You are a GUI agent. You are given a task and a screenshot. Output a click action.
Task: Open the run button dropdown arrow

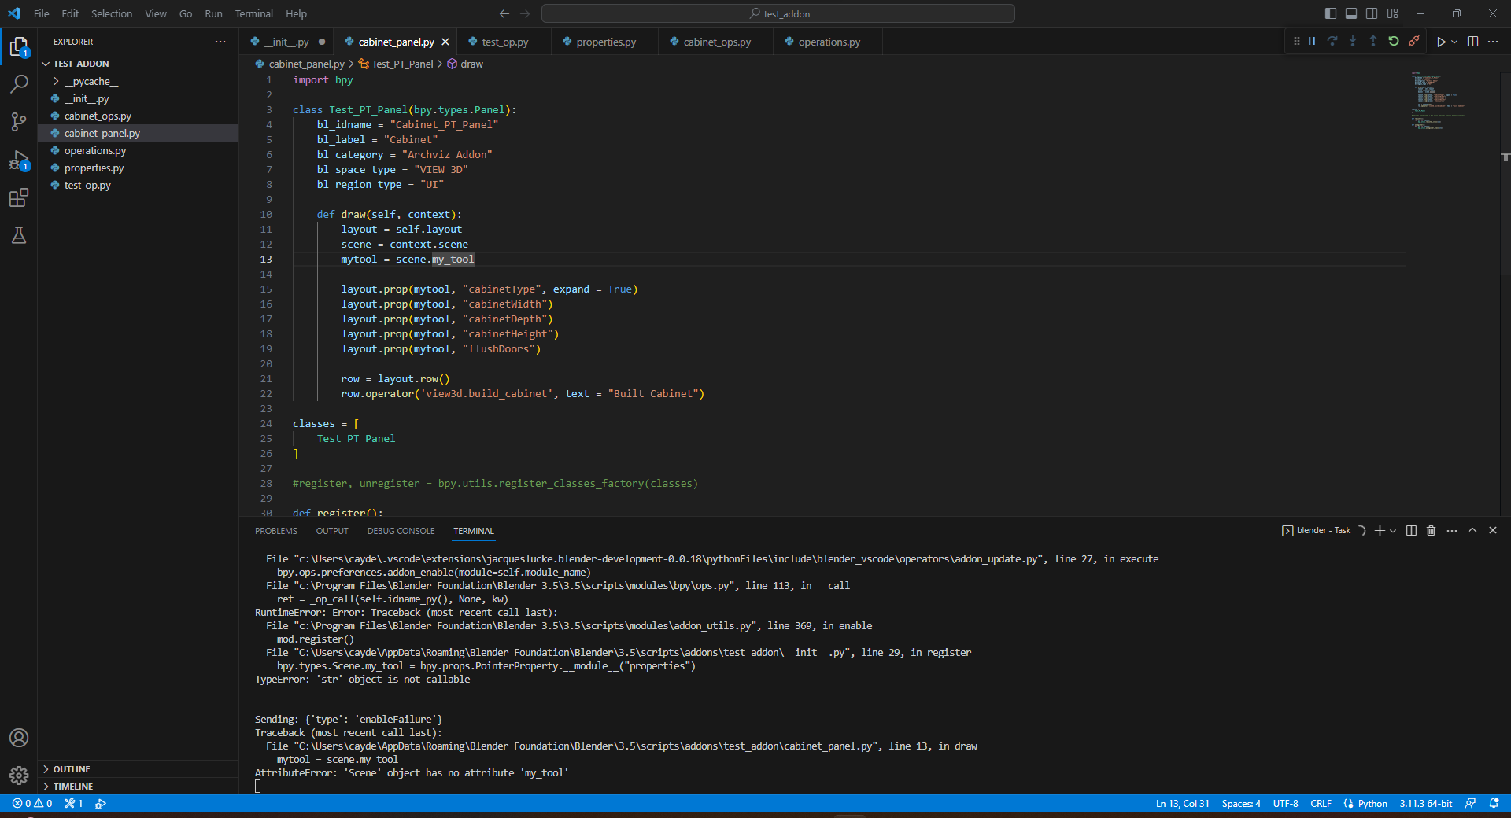[x=1454, y=42]
